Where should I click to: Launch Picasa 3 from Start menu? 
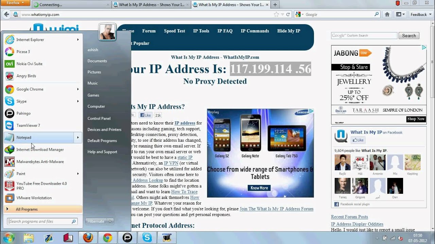click(43, 52)
